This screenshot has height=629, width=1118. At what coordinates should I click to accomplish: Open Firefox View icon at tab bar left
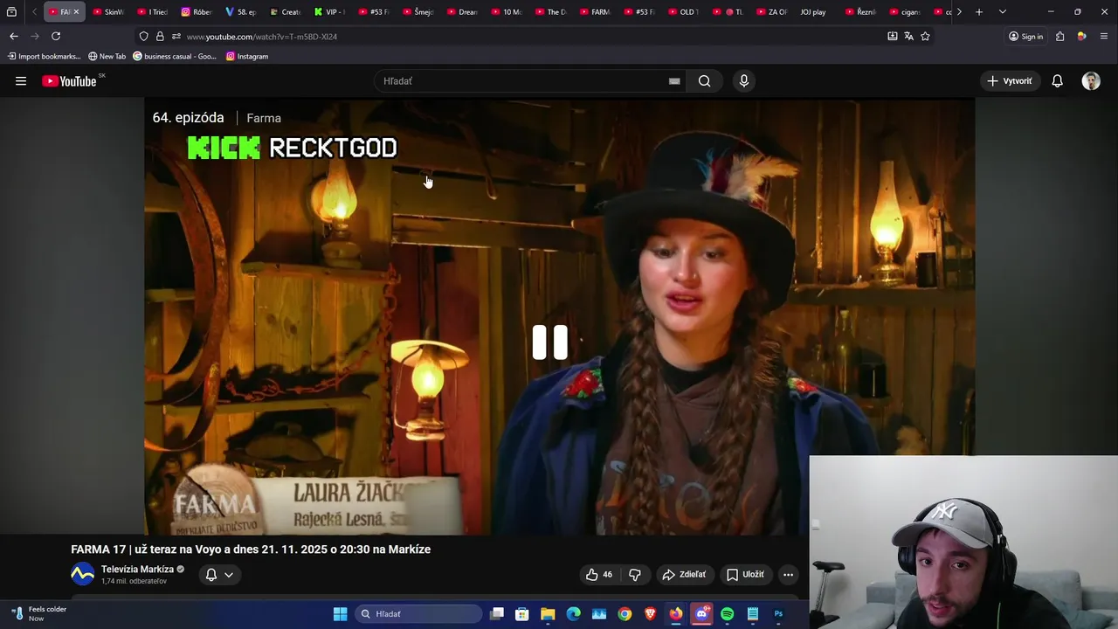point(11,12)
